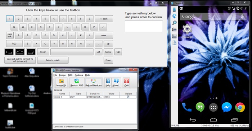Image resolution: width=252 pixels, height=131 pixels.
Task: Open the File menu in Droid@Screen
Action: 55,75
